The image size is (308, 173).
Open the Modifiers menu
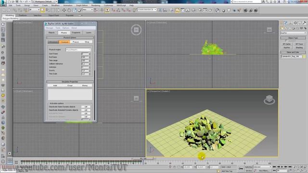(55, 5)
